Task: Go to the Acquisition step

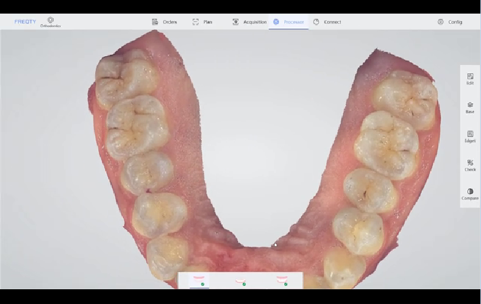Action: point(249,22)
